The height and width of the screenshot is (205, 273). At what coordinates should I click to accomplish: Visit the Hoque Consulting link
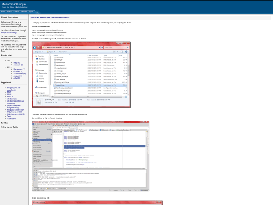click(x=8, y=33)
